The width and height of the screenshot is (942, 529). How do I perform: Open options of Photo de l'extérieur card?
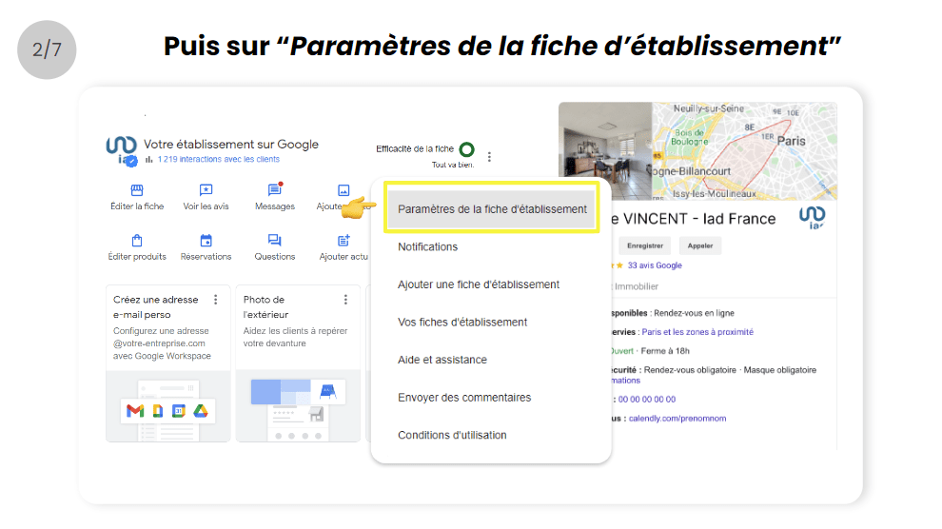click(345, 300)
